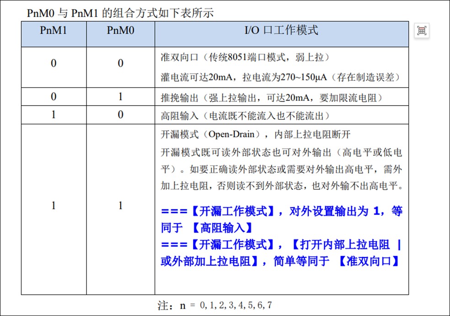Click the text '准双向口（传统8051端口模式，弱上拉）'
Screen dimensions: 450x316
pyautogui.click(x=246, y=57)
